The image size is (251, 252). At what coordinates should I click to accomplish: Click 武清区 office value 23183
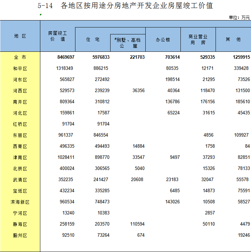pyautogui.click(x=172, y=179)
